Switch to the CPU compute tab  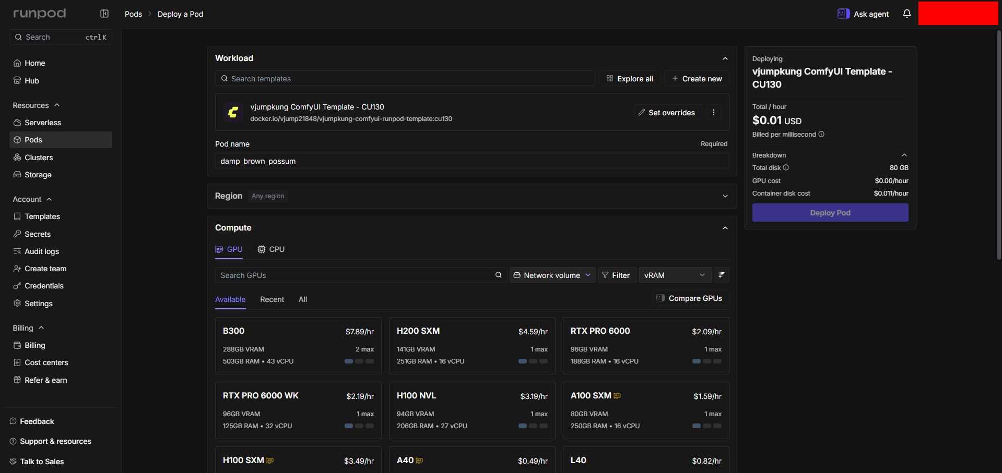(271, 249)
